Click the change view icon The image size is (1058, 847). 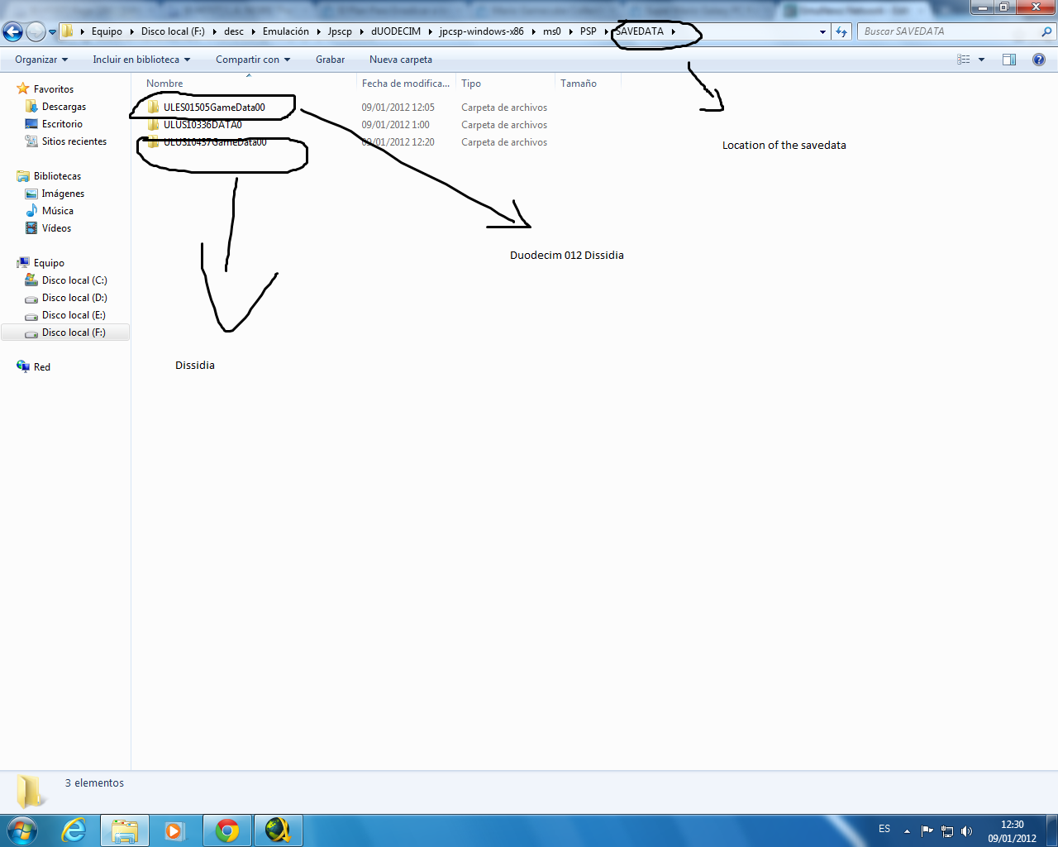pyautogui.click(x=963, y=60)
